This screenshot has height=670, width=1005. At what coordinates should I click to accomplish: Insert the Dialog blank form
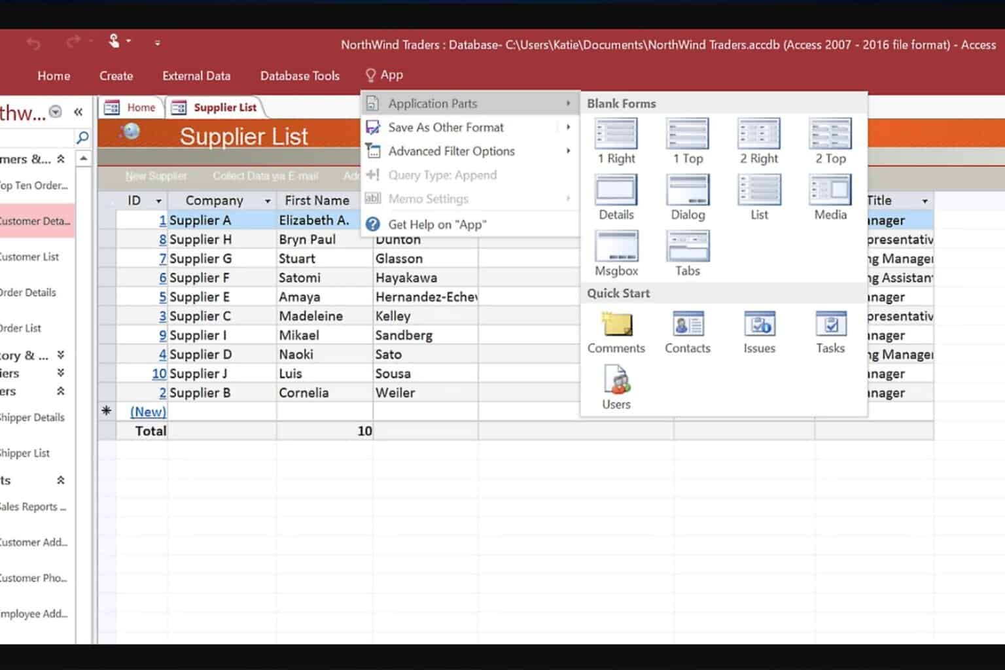point(688,198)
